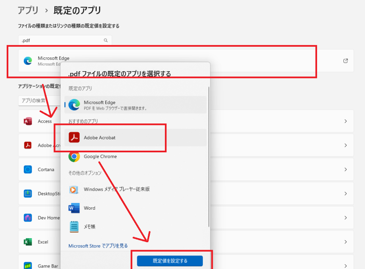The height and width of the screenshot is (269, 365).
Task: Open Microsoft Store でアプリを見る link
Action: pos(98,246)
